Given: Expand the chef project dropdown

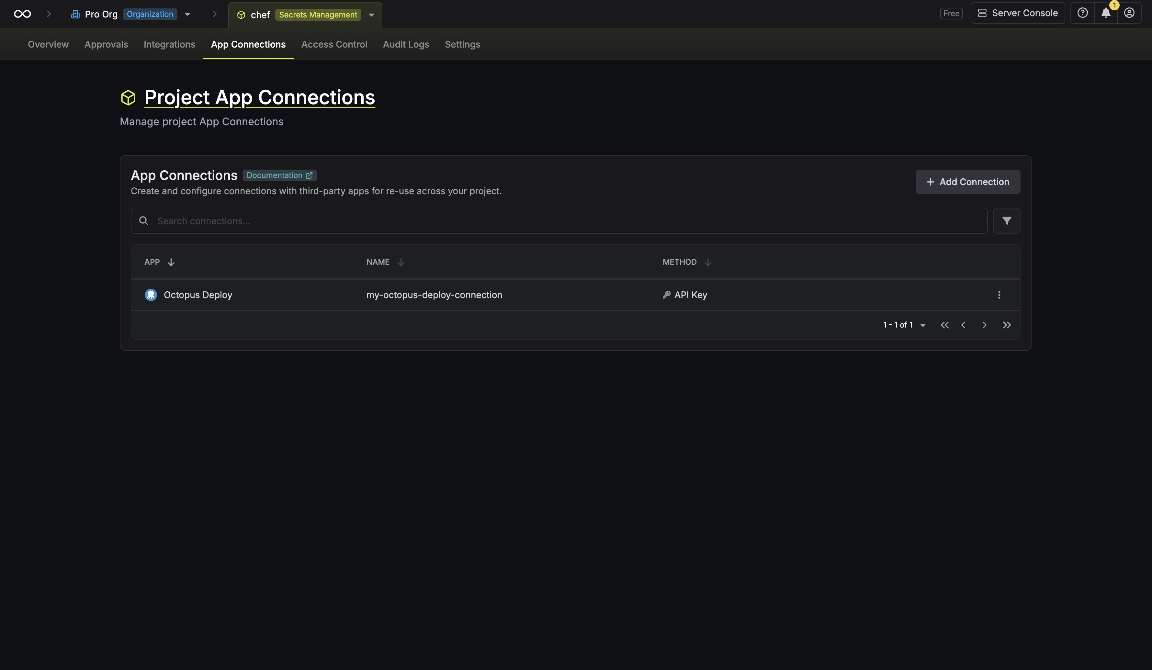Looking at the screenshot, I should click(371, 15).
